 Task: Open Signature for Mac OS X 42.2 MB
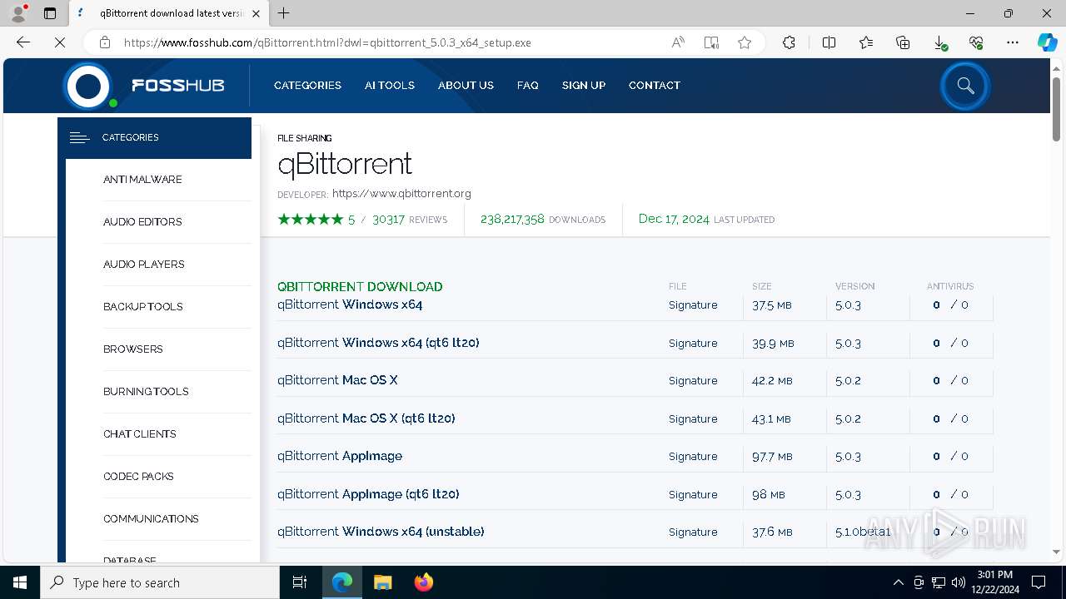pyautogui.click(x=693, y=381)
